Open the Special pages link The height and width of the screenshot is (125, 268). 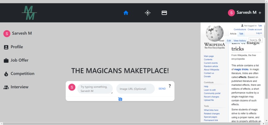click(x=210, y=117)
